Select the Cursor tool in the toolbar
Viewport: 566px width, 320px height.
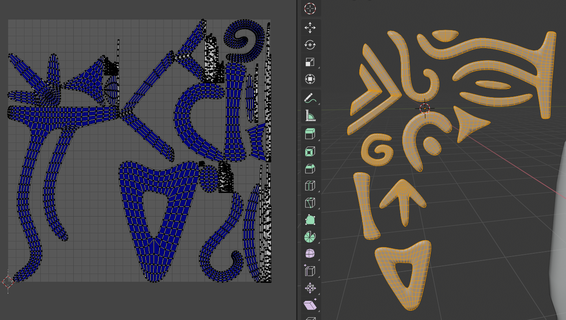click(310, 9)
